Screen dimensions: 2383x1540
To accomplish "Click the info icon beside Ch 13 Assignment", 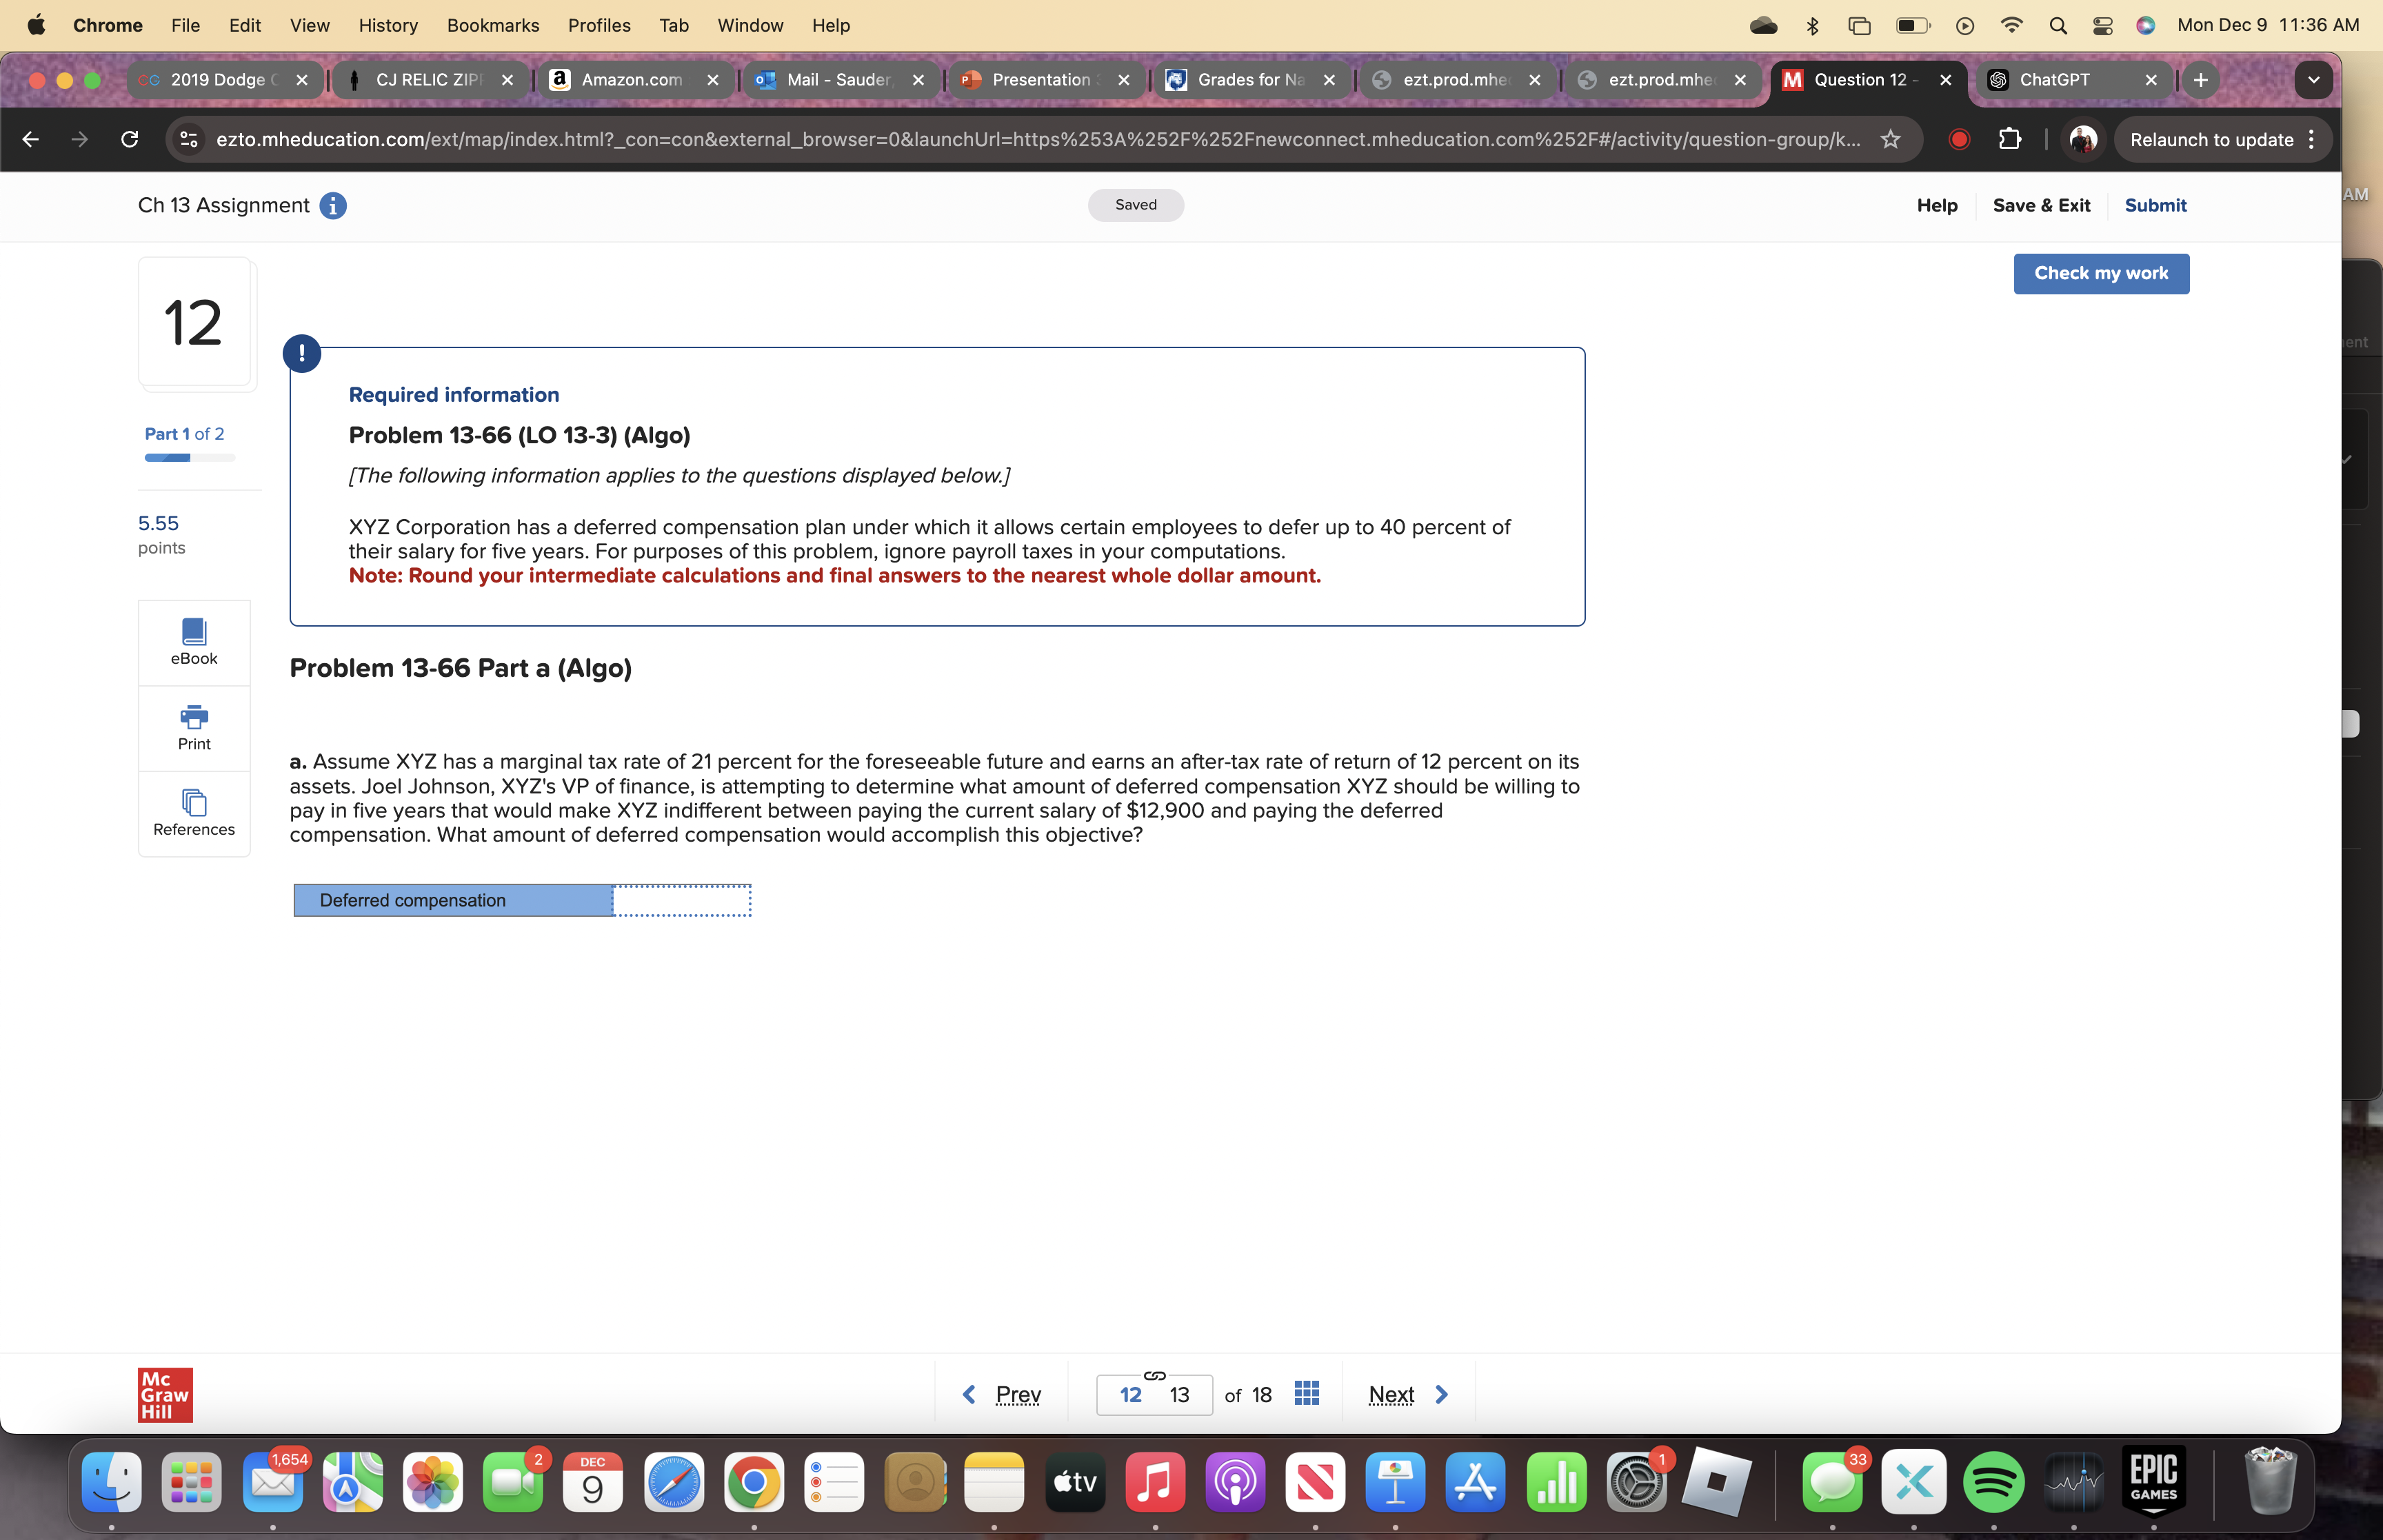I will [332, 205].
